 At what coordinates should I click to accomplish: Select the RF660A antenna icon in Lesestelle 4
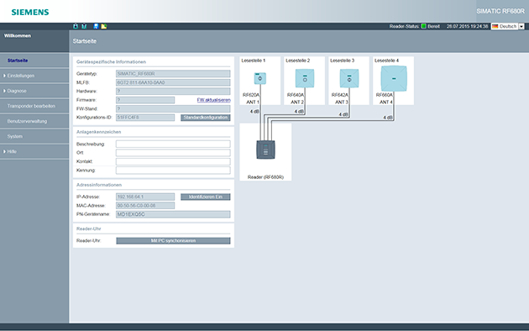tap(394, 79)
